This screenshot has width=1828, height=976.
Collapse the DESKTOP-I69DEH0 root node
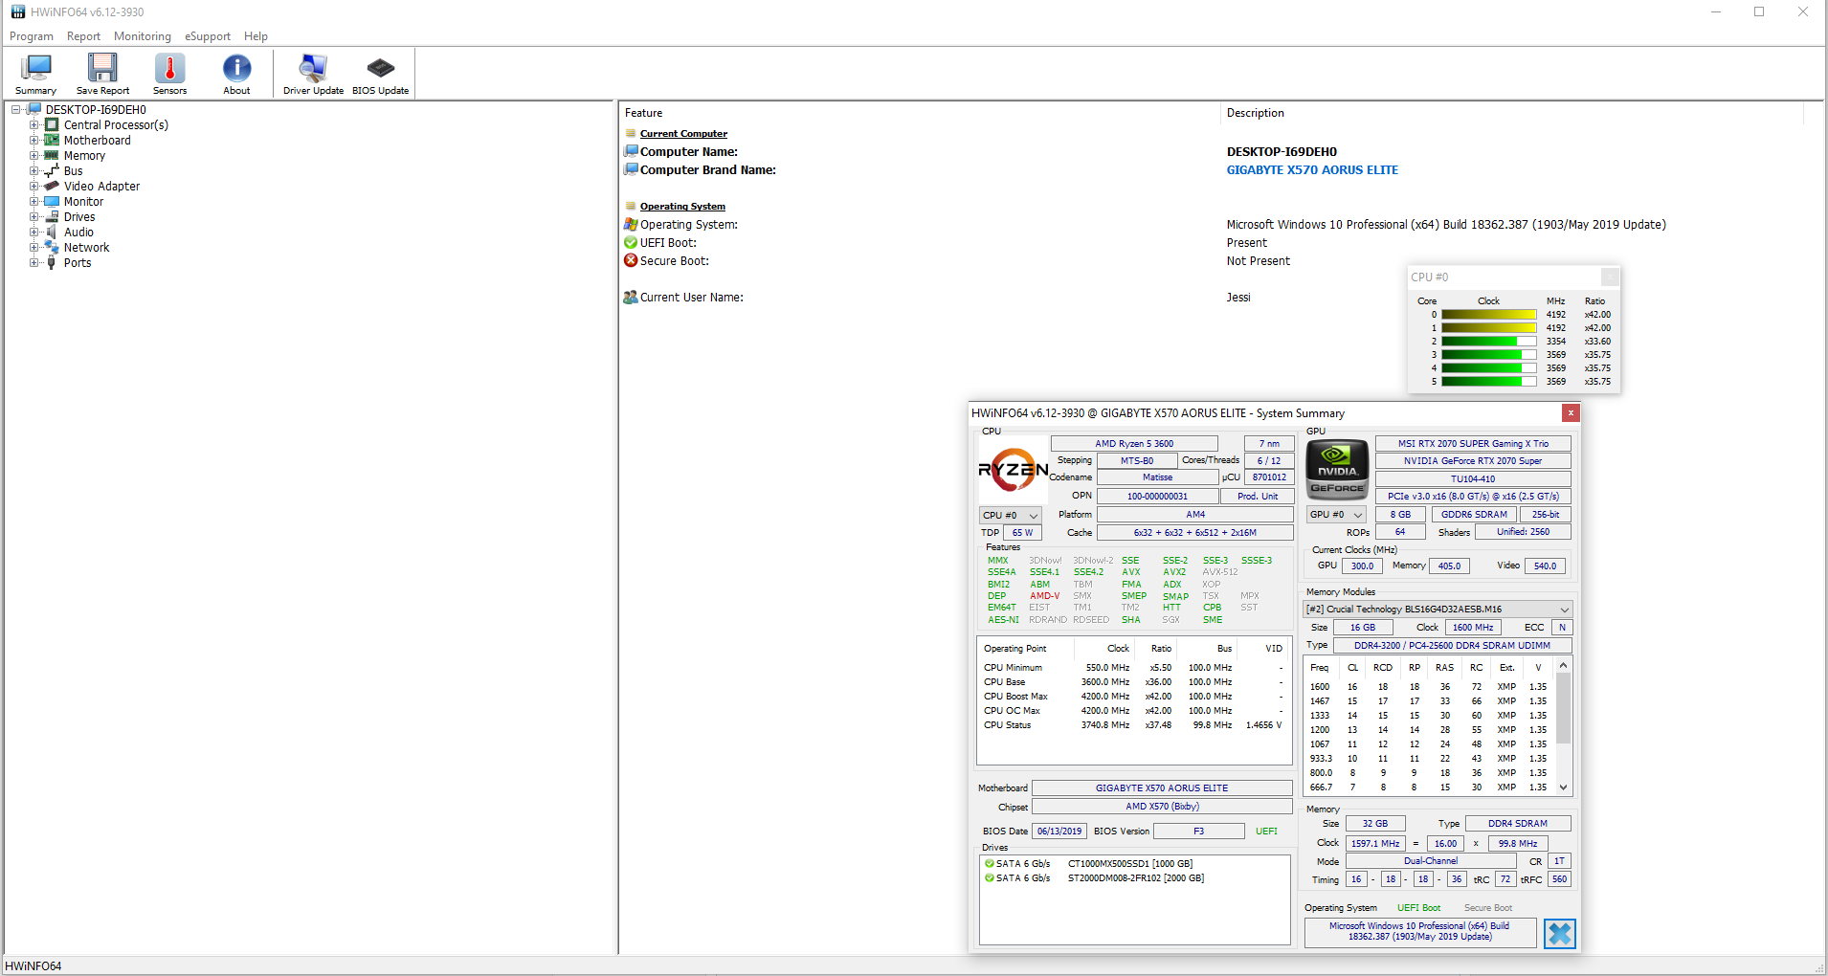[16, 110]
